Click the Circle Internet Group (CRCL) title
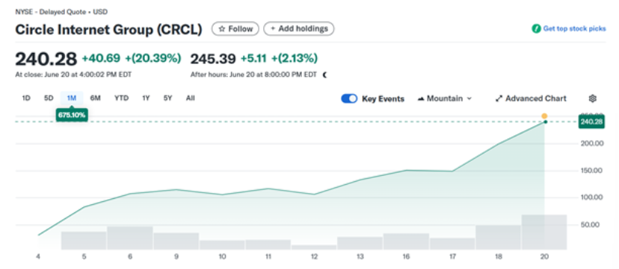This screenshot has height=269, width=619. 108,30
